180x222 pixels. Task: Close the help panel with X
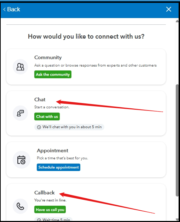click(169, 9)
